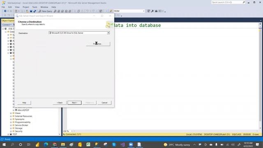Expand the External Resources folder node
This screenshot has width=263, height=148.
[x=11, y=116]
